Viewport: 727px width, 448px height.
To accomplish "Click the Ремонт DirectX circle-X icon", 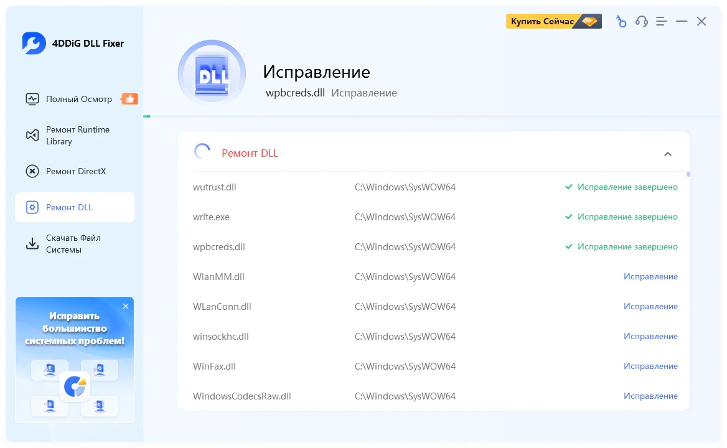I will [x=32, y=171].
